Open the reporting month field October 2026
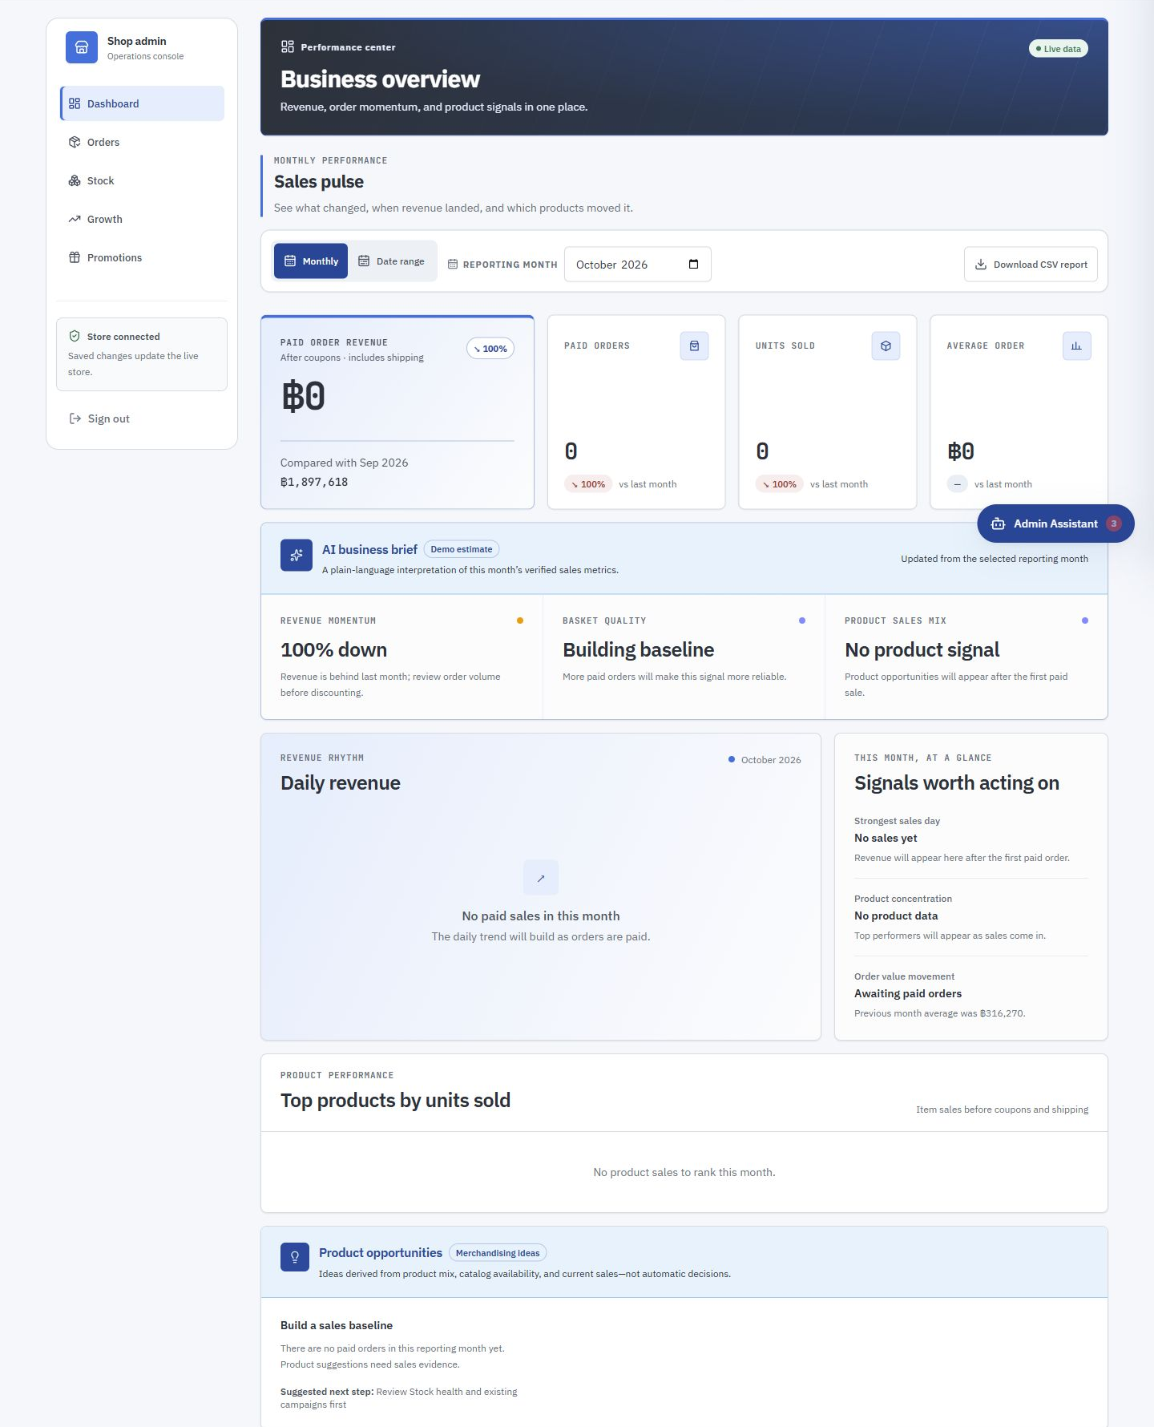The image size is (1154, 1427). pos(638,265)
